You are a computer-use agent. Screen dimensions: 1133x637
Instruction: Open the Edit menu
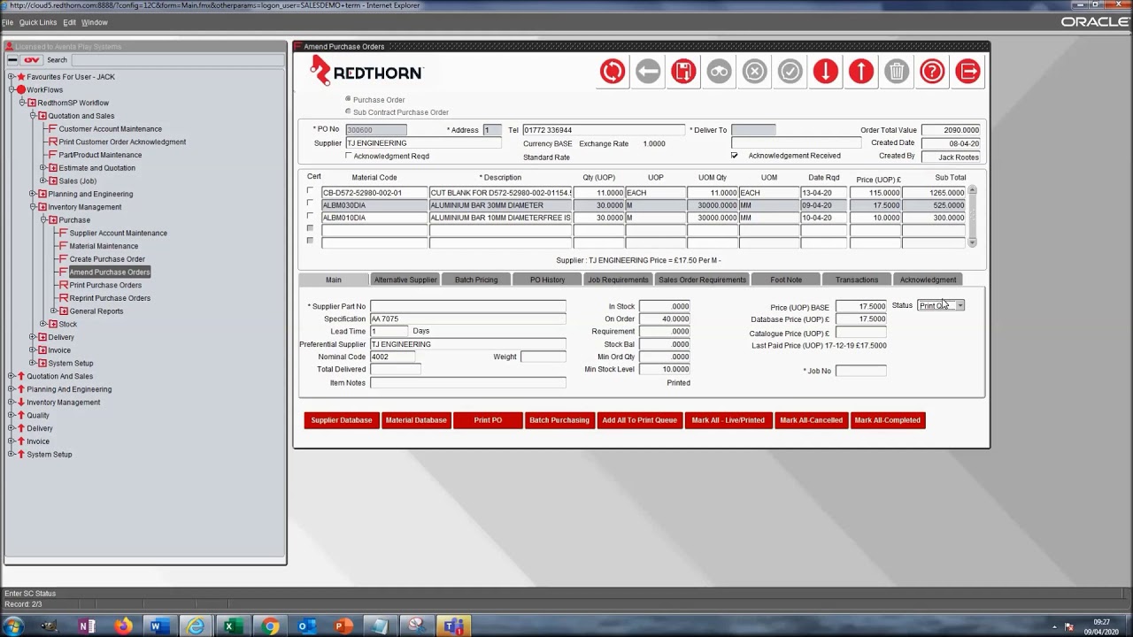(69, 22)
